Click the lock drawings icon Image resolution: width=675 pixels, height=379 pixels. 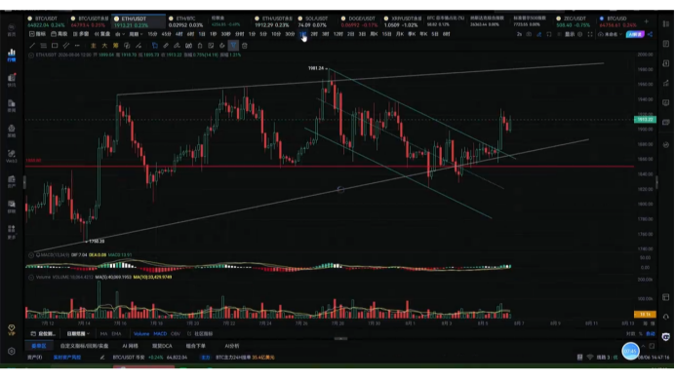click(x=200, y=46)
